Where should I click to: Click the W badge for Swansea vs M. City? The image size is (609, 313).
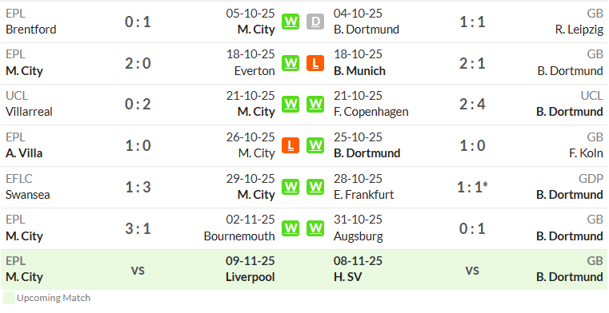coord(290,187)
